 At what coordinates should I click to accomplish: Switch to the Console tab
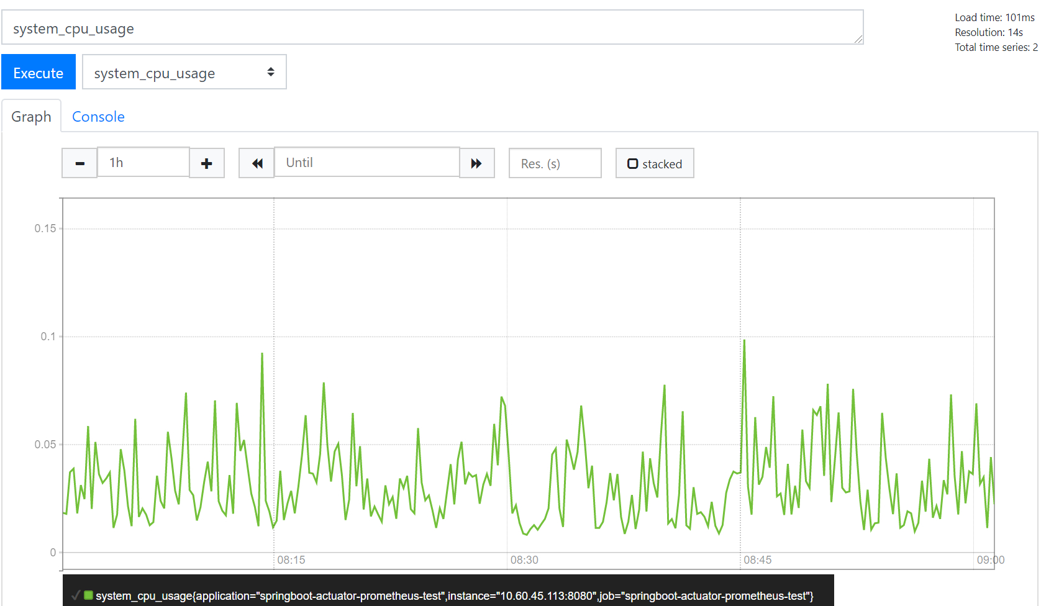coord(98,117)
